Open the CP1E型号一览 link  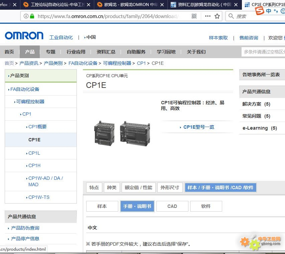tap(198, 127)
